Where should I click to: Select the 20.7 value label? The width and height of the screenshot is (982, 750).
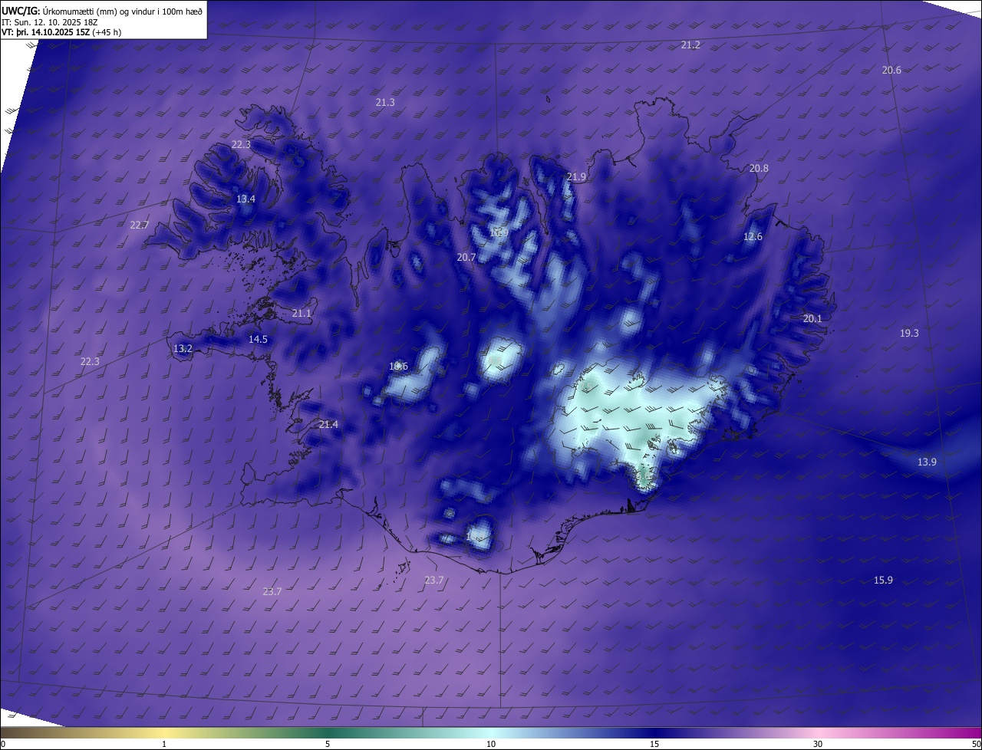pos(466,257)
